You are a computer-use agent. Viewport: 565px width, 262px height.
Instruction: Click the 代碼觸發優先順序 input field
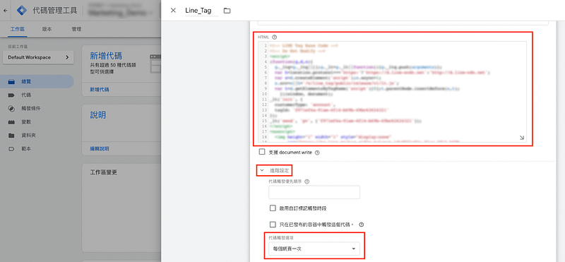click(314, 192)
